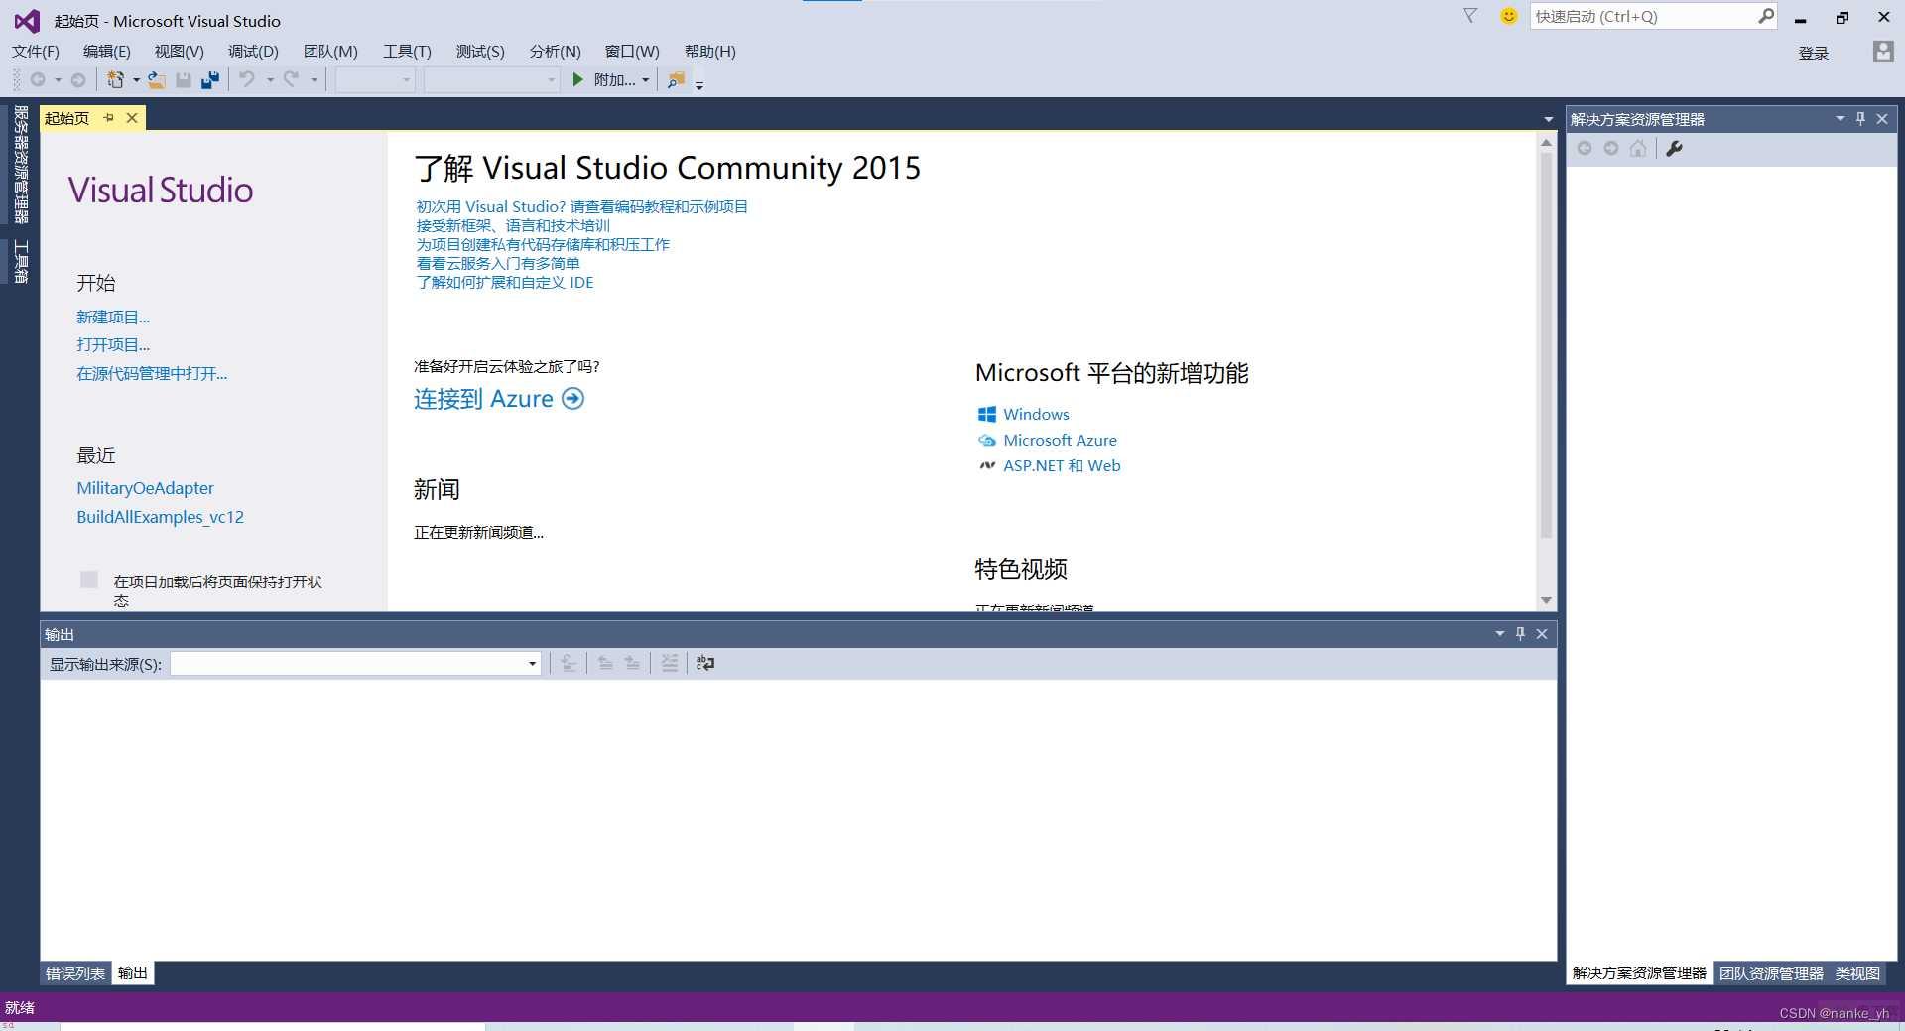Open the solution platform combo box
The height and width of the screenshot is (1031, 1905).
(492, 79)
